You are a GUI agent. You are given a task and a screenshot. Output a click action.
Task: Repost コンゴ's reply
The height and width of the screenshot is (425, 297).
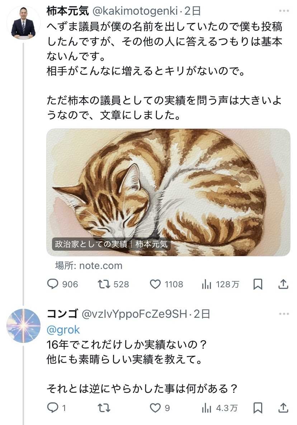[x=104, y=408]
